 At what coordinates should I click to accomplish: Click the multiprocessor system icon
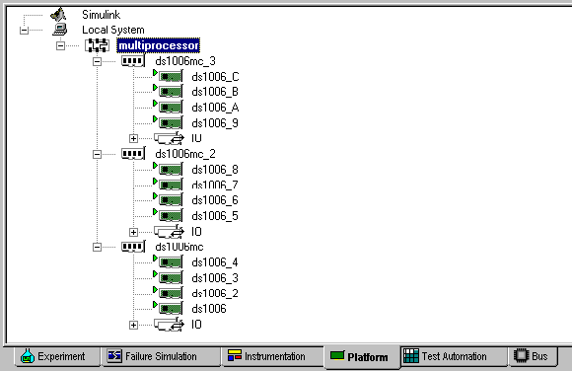(x=97, y=45)
